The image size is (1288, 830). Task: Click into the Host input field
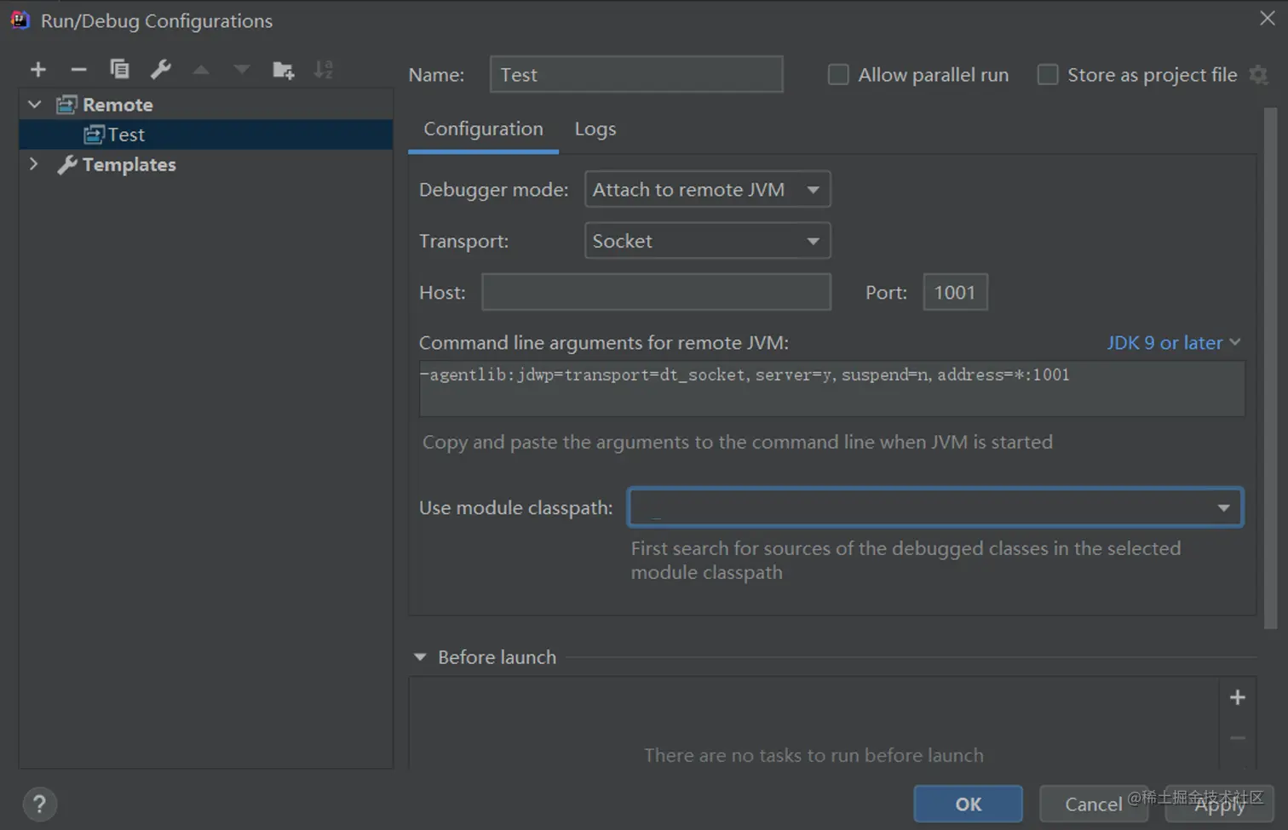click(x=656, y=292)
